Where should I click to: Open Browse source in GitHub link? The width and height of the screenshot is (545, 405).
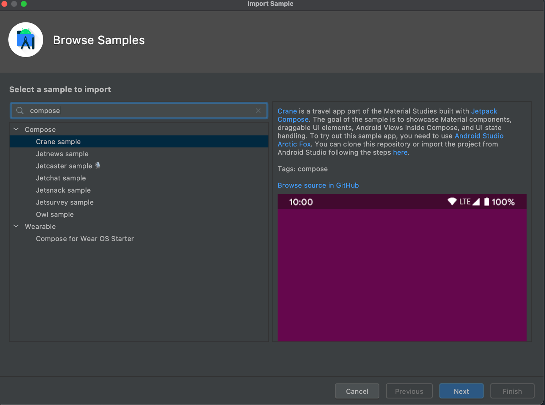pos(318,185)
